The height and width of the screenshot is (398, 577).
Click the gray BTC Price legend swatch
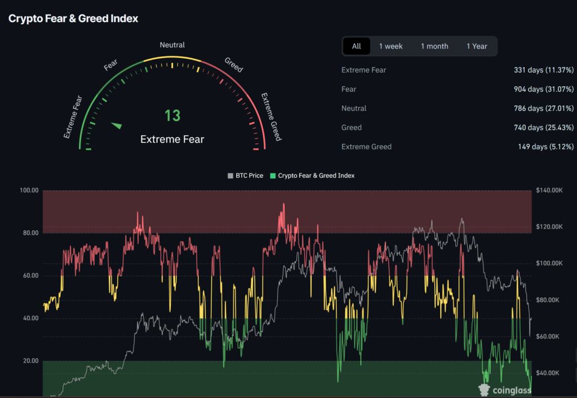[x=230, y=176]
